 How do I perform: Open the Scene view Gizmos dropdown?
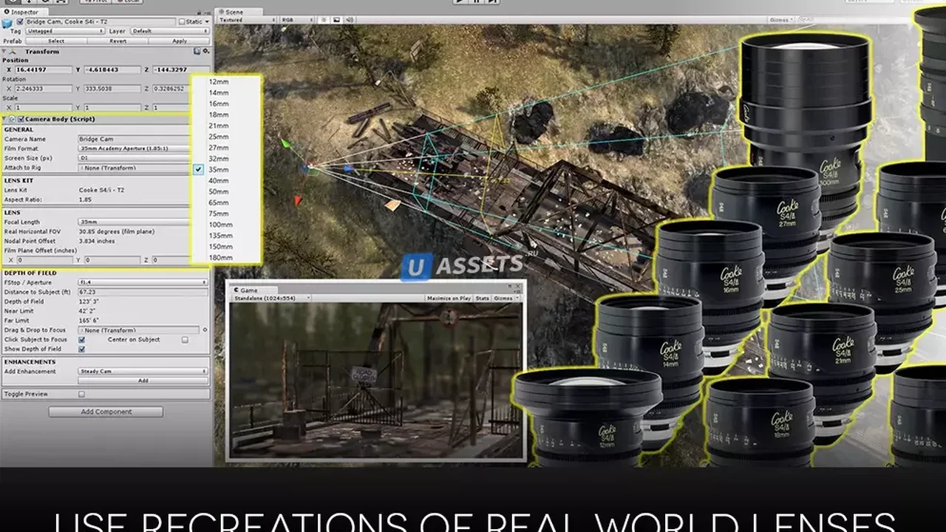coord(781,20)
